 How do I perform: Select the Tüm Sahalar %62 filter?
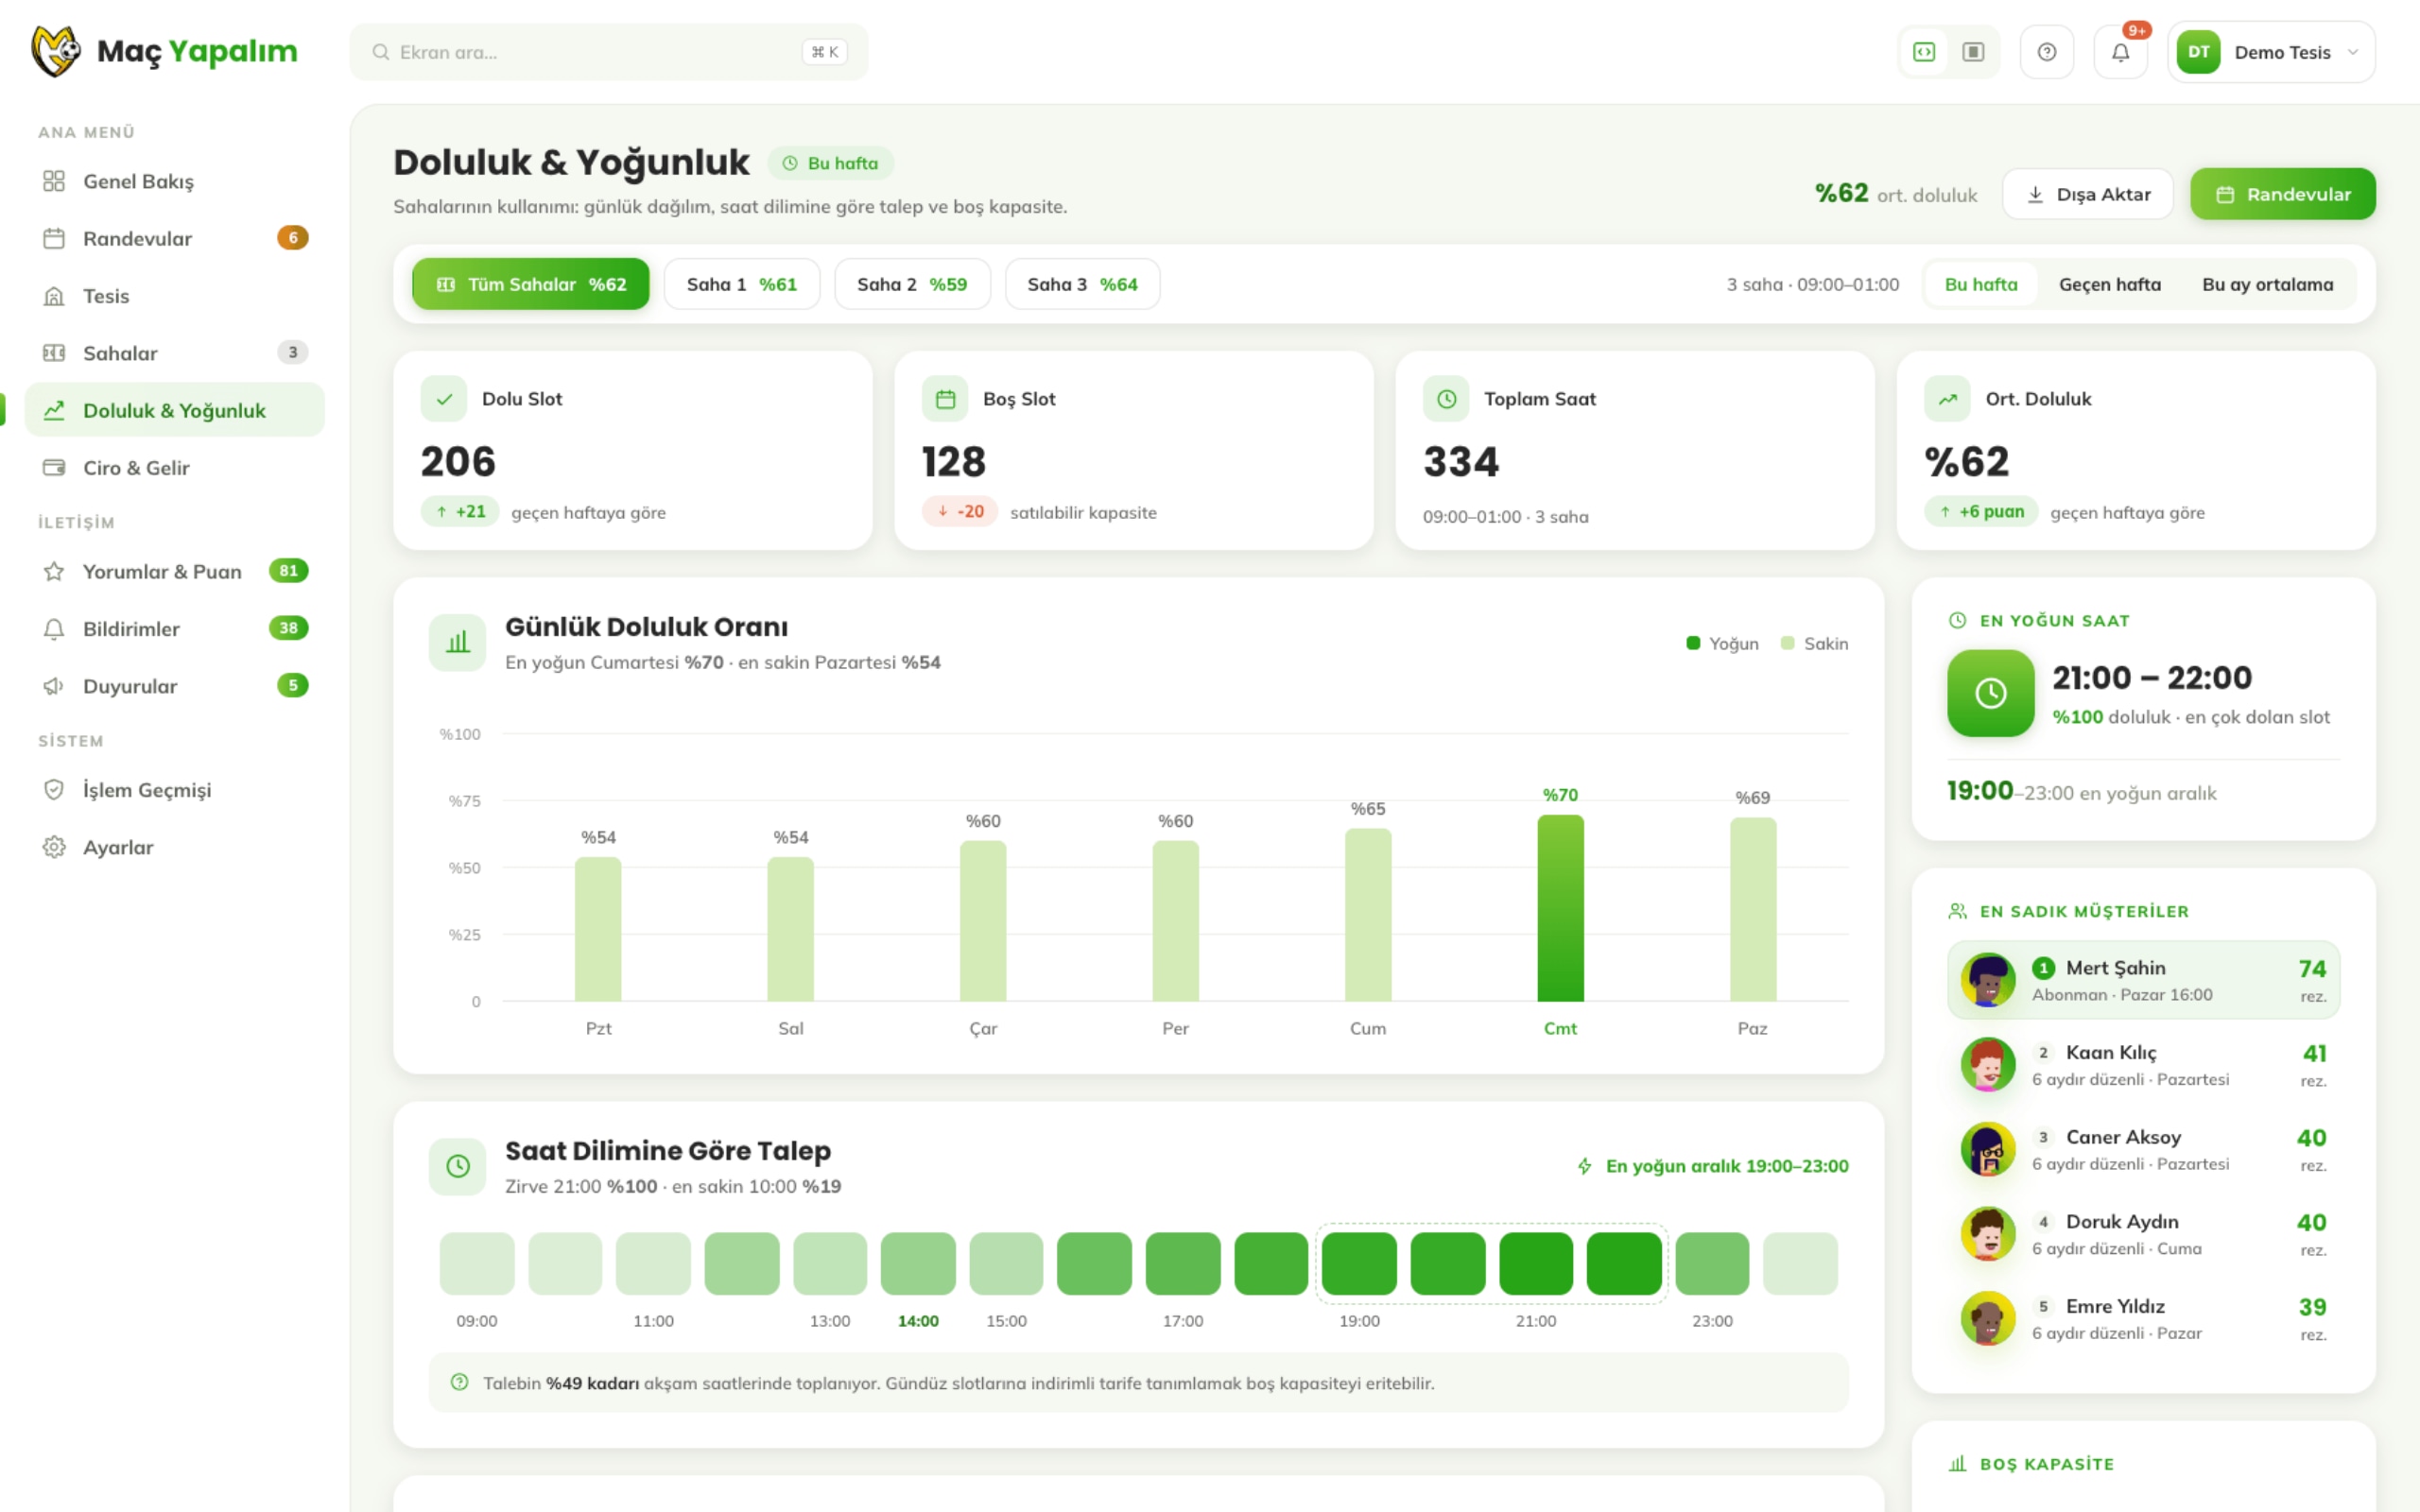[x=531, y=284]
